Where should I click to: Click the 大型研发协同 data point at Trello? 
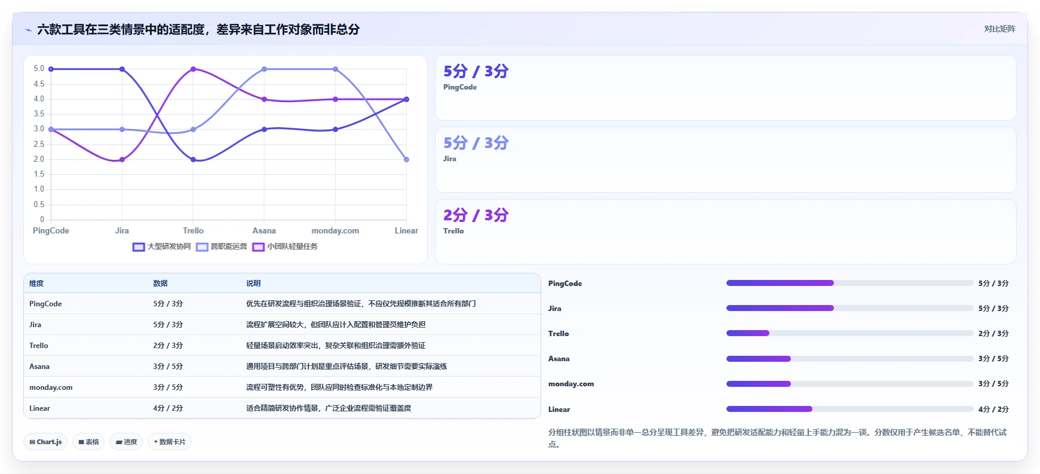tap(193, 159)
